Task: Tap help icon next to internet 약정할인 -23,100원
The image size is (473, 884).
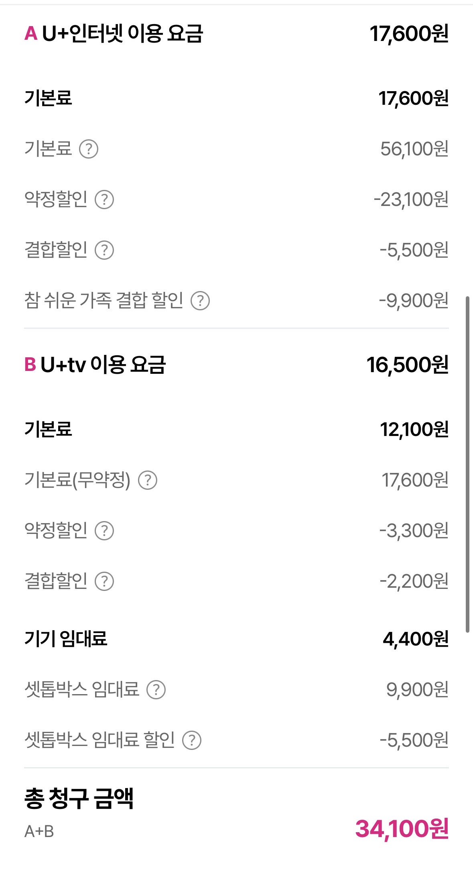Action: click(x=104, y=200)
